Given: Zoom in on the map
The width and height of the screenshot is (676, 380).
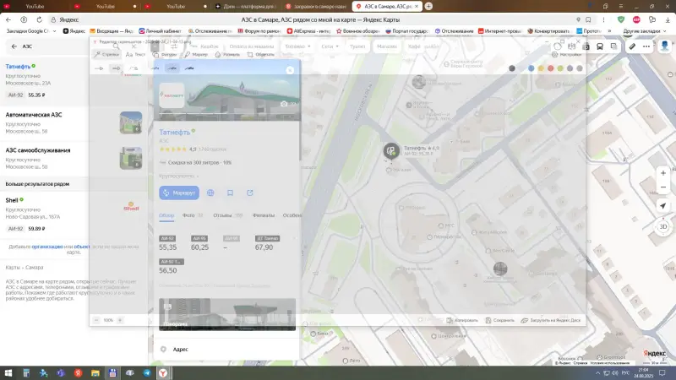Looking at the screenshot, I should tap(663, 173).
